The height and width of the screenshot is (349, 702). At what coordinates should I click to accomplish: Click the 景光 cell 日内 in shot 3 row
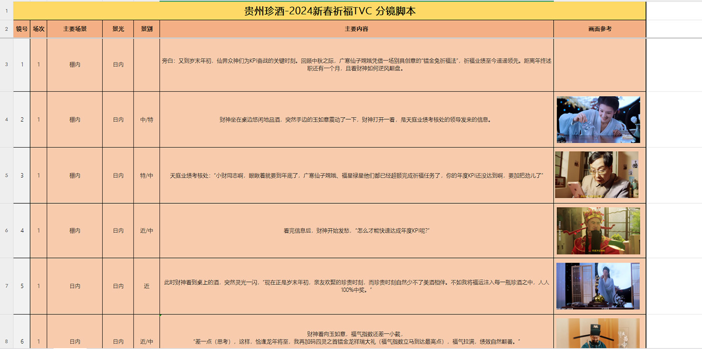click(x=118, y=175)
